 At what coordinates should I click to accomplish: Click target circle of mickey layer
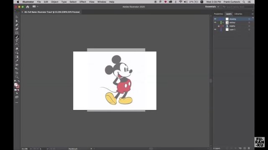(x=249, y=22)
